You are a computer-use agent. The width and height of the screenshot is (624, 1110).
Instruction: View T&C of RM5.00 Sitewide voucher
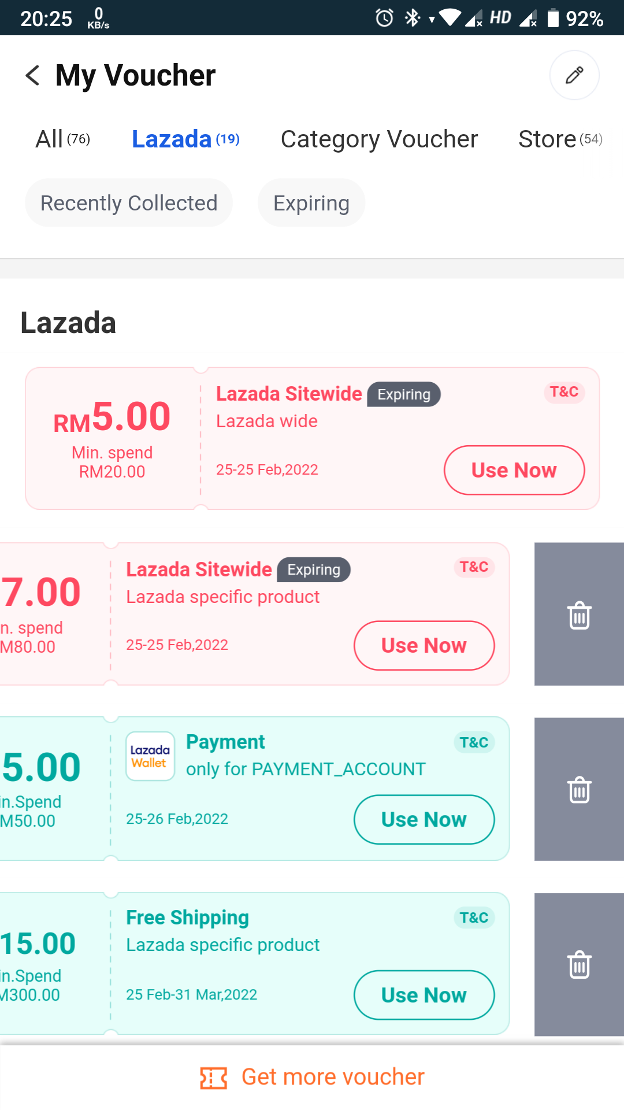point(564,392)
